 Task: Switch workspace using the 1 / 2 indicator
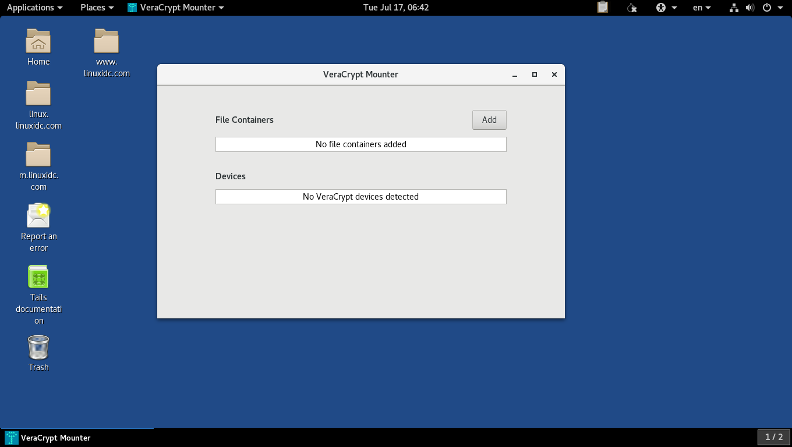click(x=774, y=437)
